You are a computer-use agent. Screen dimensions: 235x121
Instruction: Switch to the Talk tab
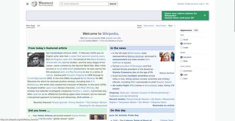tap(38, 26)
